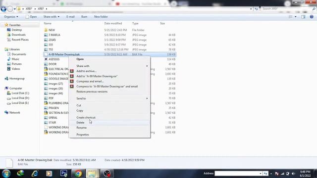The height and width of the screenshot is (178, 317).
Task: Click the taskbar Address input field
Action: click(237, 174)
